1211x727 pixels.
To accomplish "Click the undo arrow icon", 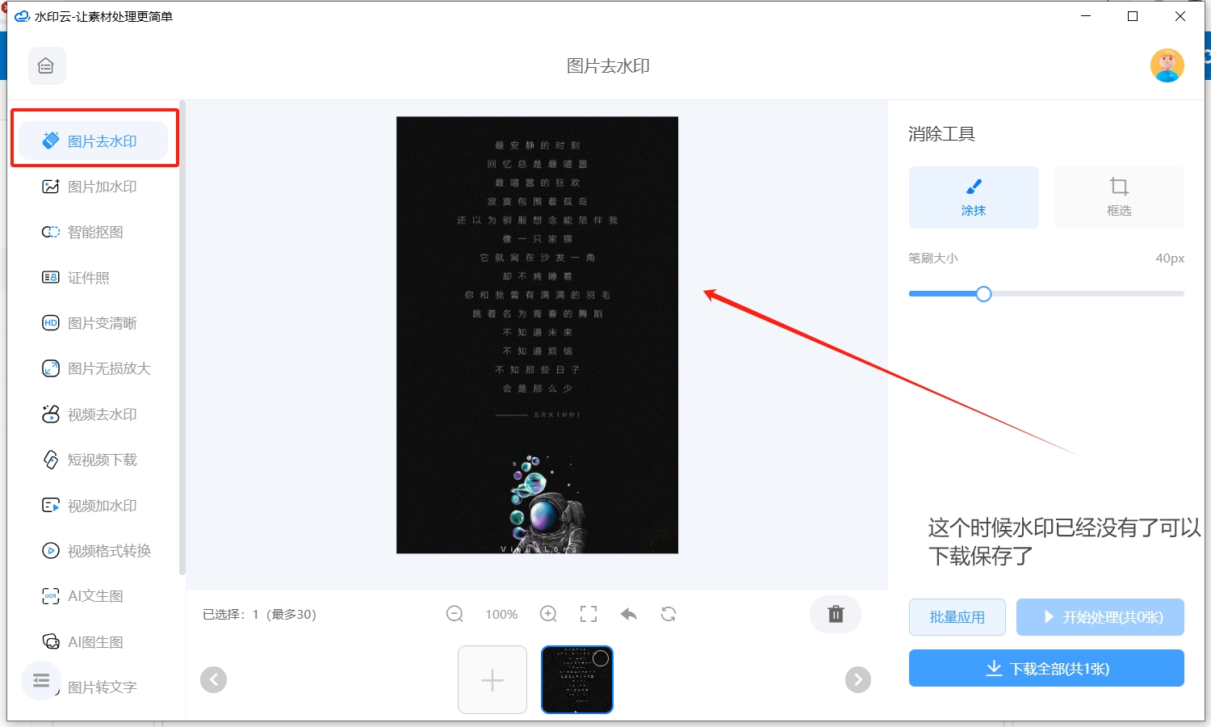I will click(629, 615).
